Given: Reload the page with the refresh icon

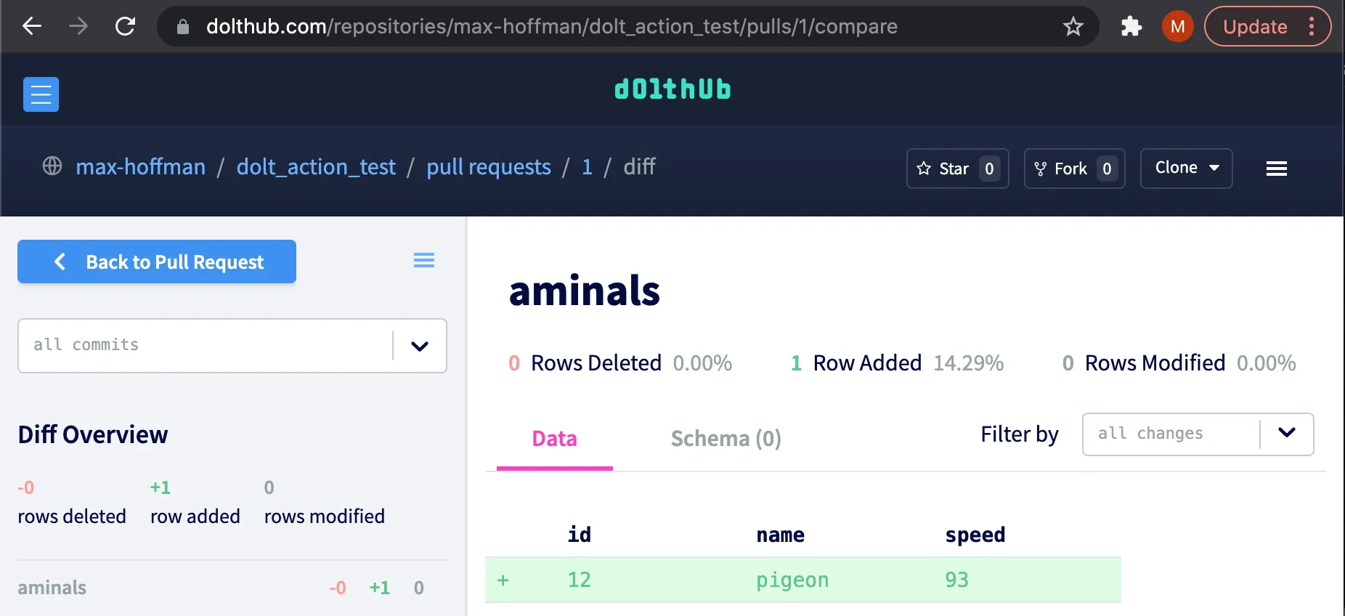Looking at the screenshot, I should [125, 27].
